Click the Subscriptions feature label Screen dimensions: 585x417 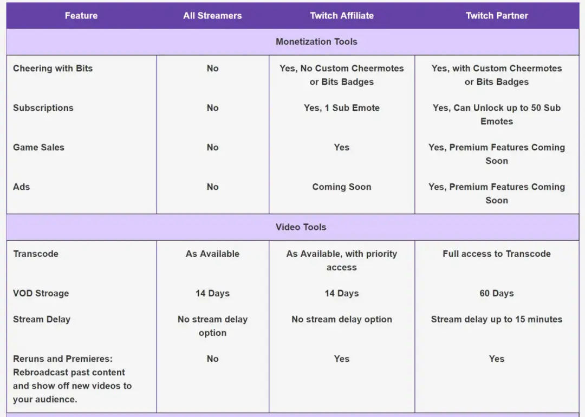point(43,108)
